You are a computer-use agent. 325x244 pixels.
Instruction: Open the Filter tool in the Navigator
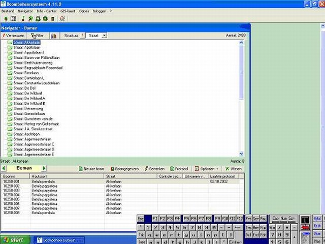tap(38, 36)
